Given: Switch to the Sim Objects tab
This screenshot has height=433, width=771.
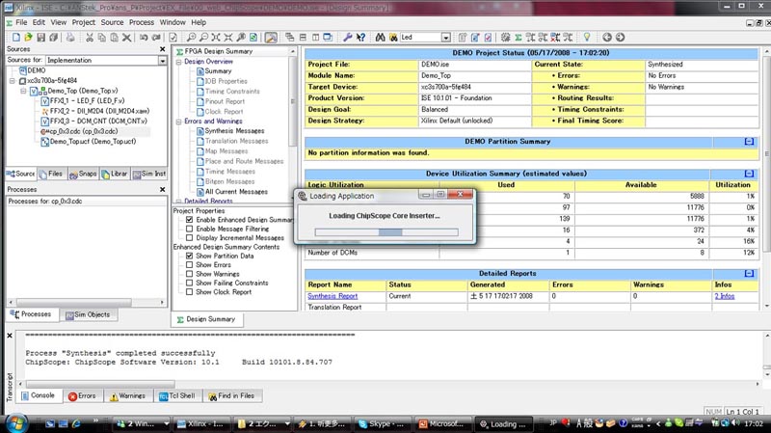Looking at the screenshot, I should pos(88,315).
